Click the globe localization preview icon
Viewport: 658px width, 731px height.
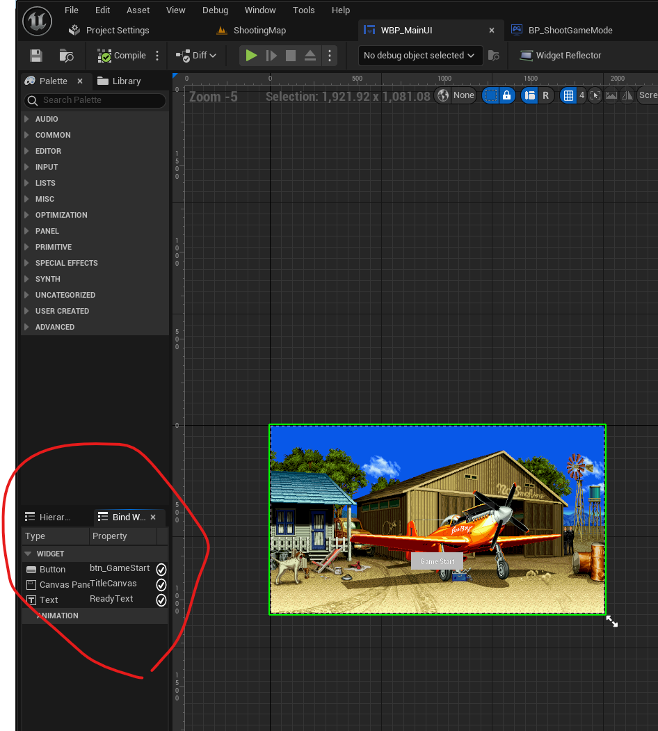(443, 95)
